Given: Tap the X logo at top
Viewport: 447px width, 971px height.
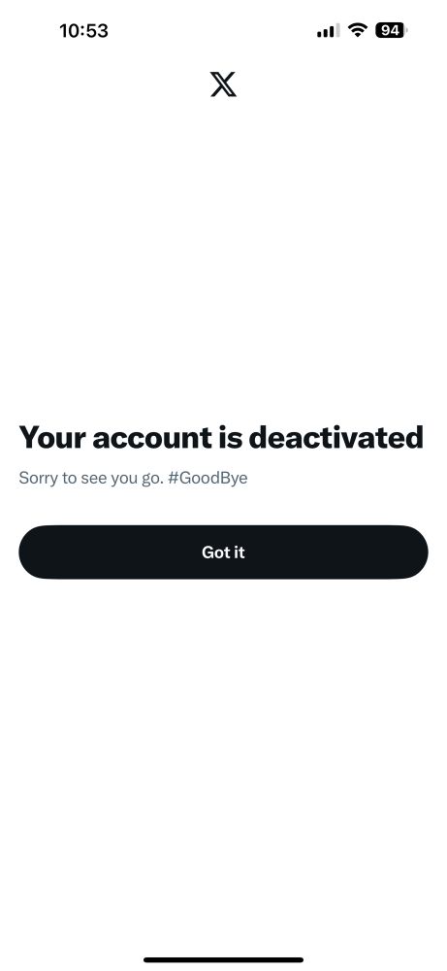Looking at the screenshot, I should [x=223, y=84].
